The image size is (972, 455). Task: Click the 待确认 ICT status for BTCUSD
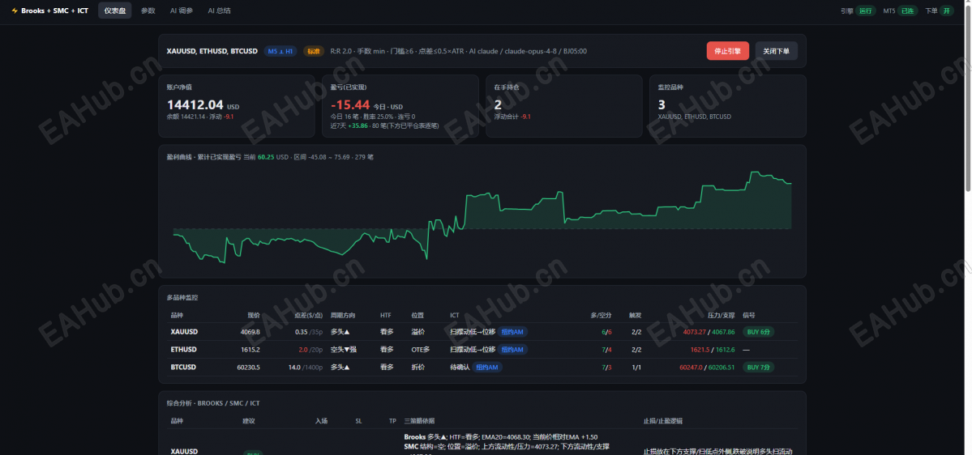[460, 367]
